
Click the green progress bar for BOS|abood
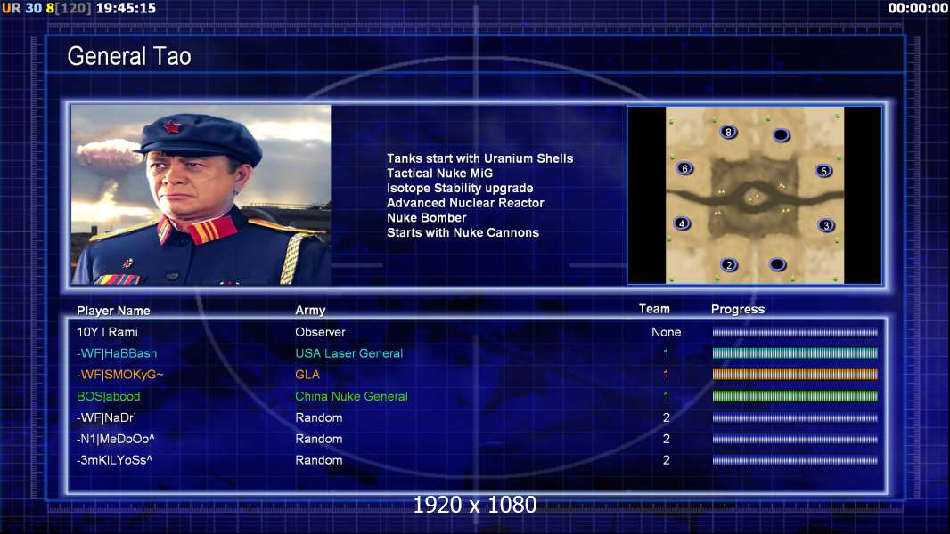point(795,396)
